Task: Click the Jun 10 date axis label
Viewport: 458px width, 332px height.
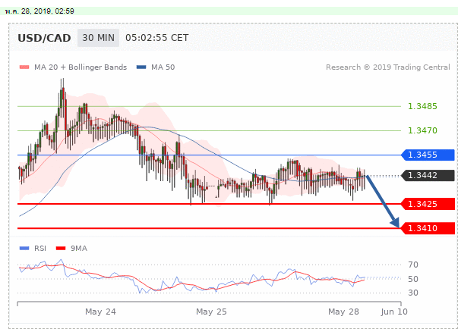Action: click(x=394, y=312)
